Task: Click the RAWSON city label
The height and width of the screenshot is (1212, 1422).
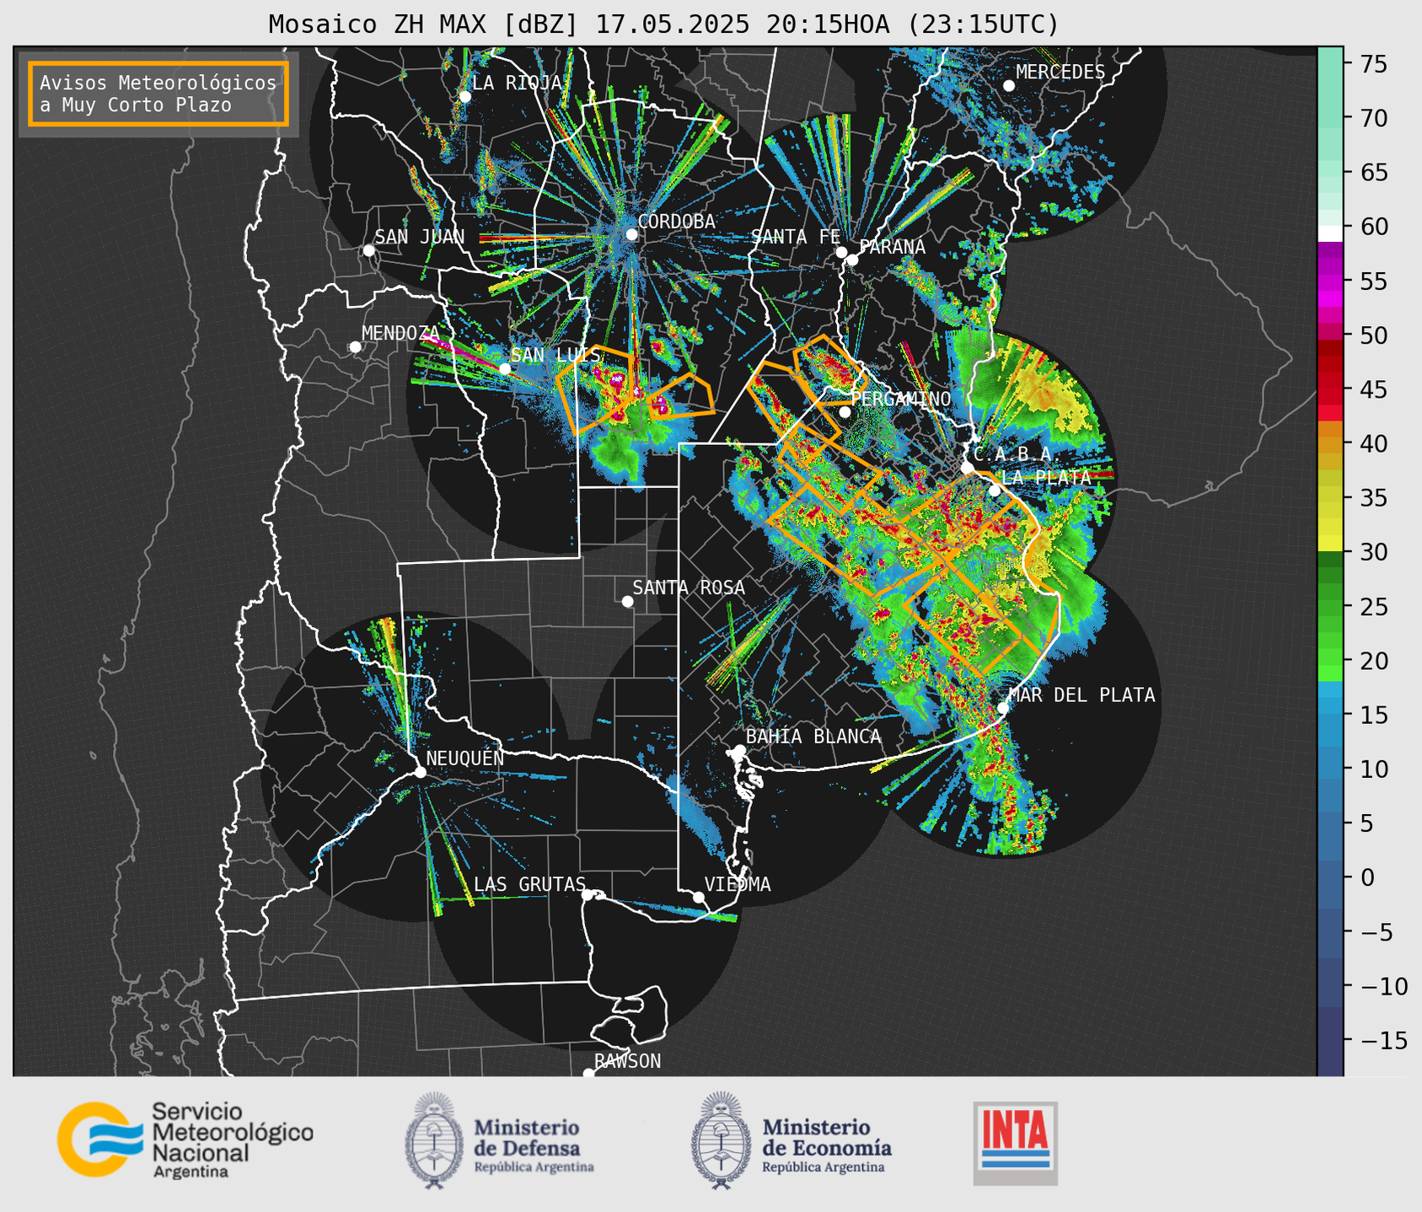Action: (x=627, y=1061)
